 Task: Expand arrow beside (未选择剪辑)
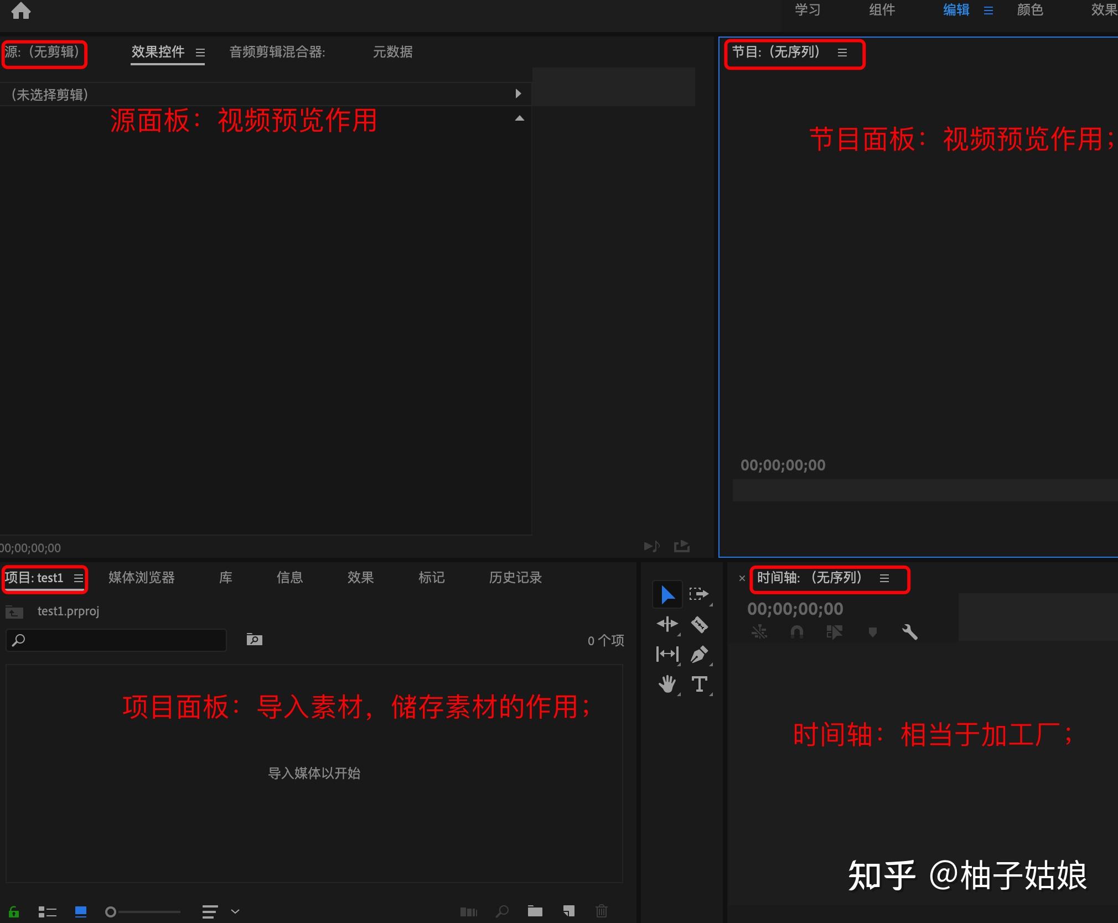coord(518,94)
